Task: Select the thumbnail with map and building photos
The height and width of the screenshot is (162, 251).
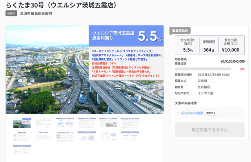Action: tap(108, 123)
